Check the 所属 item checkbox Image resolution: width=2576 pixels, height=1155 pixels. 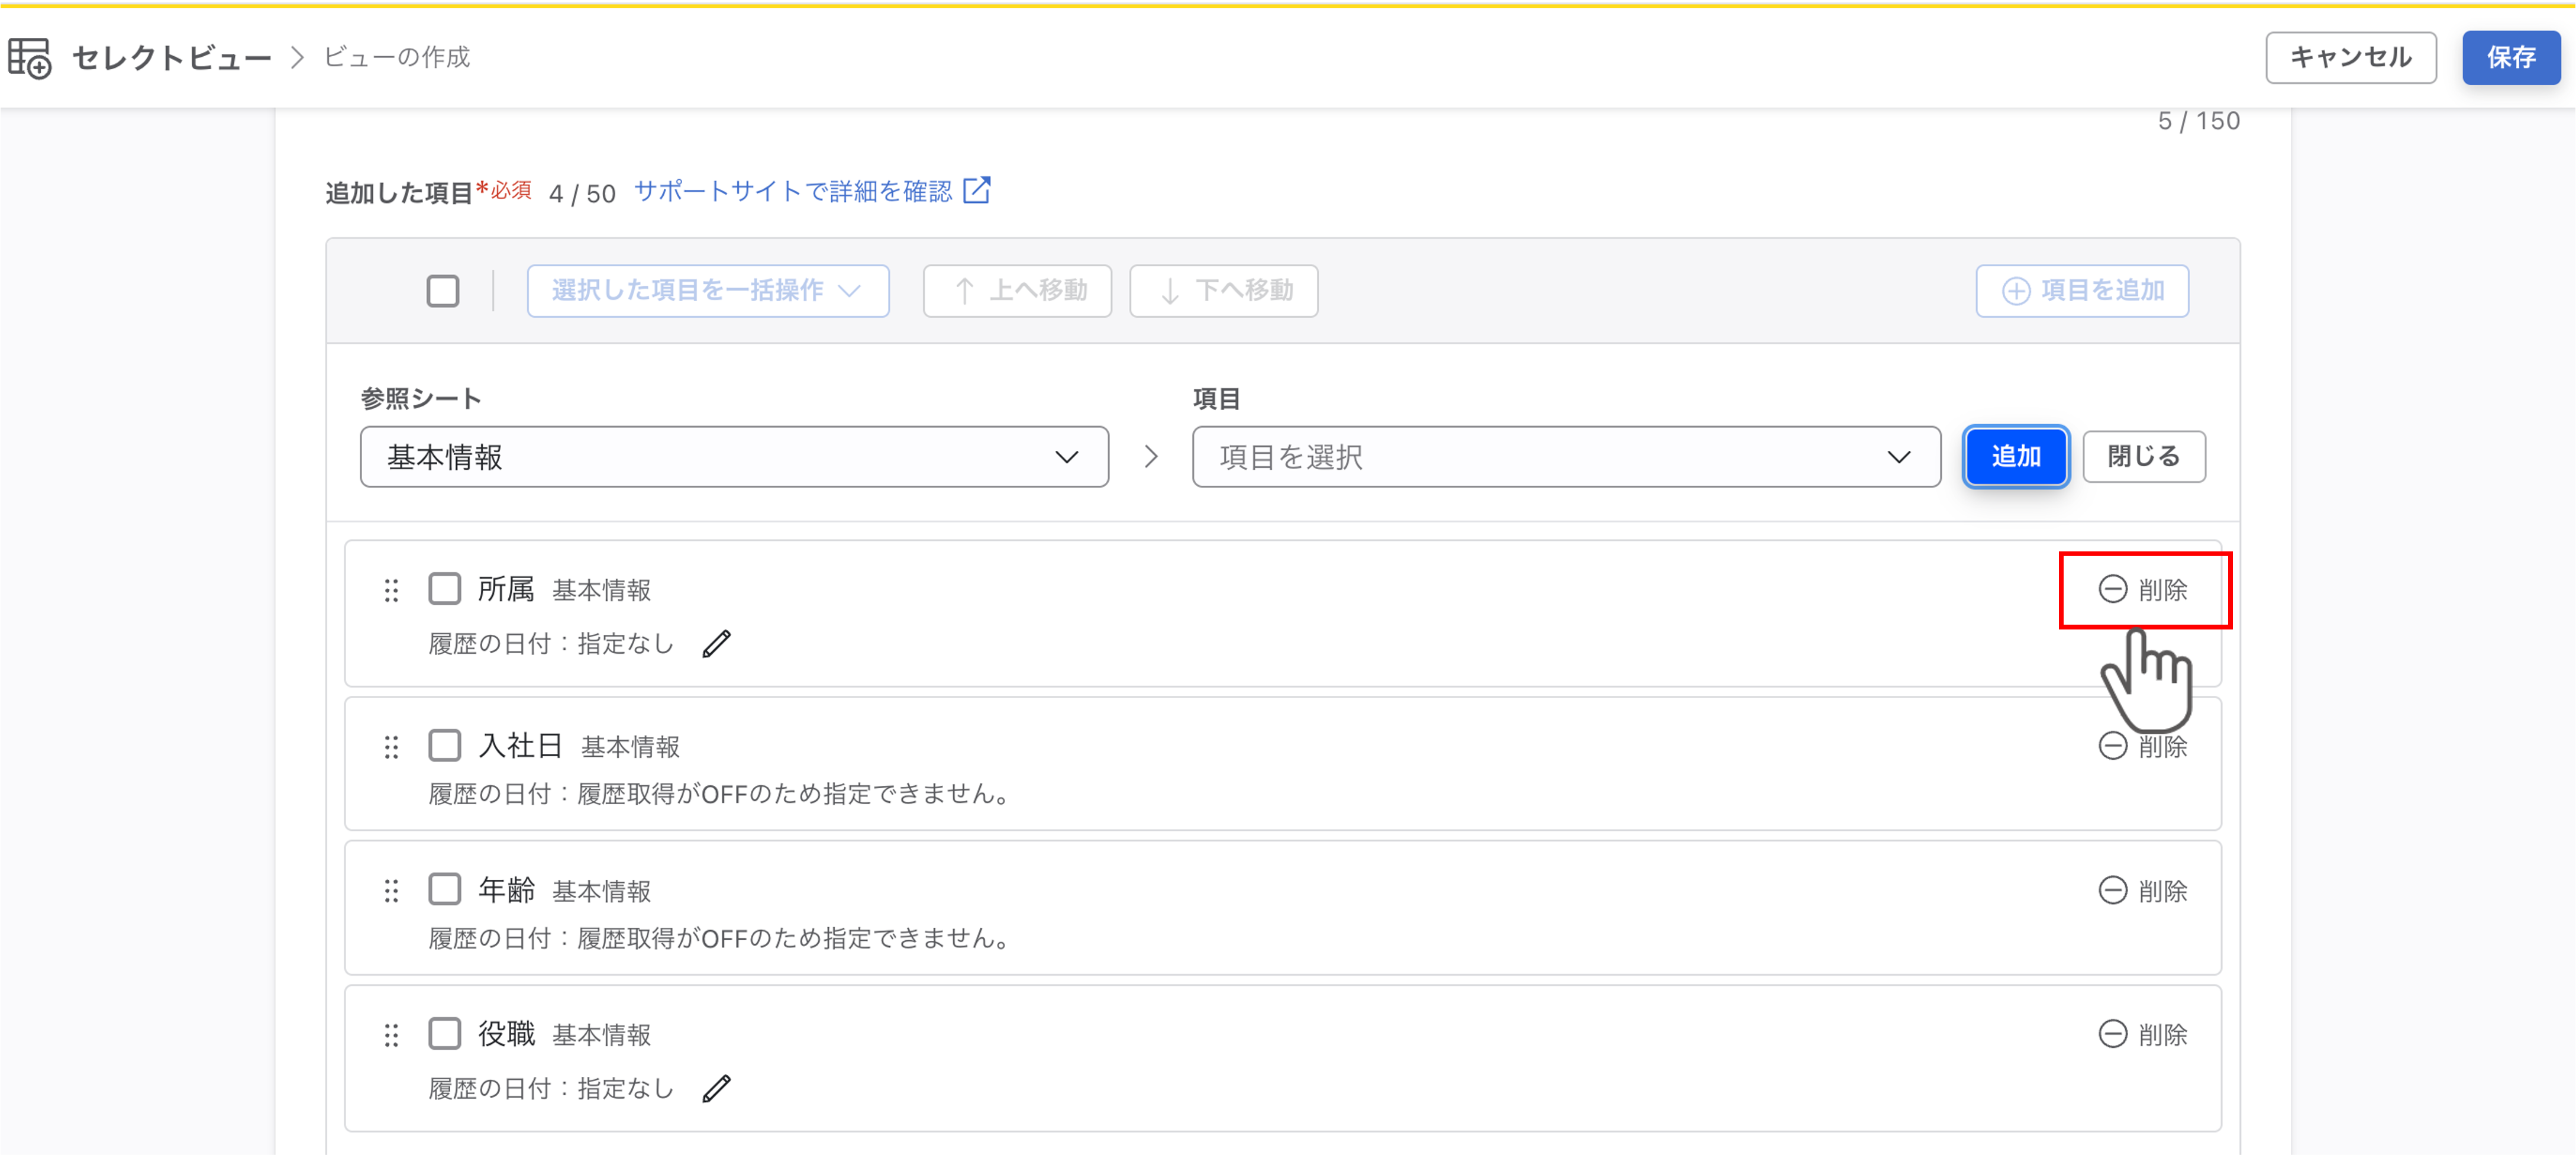(445, 589)
